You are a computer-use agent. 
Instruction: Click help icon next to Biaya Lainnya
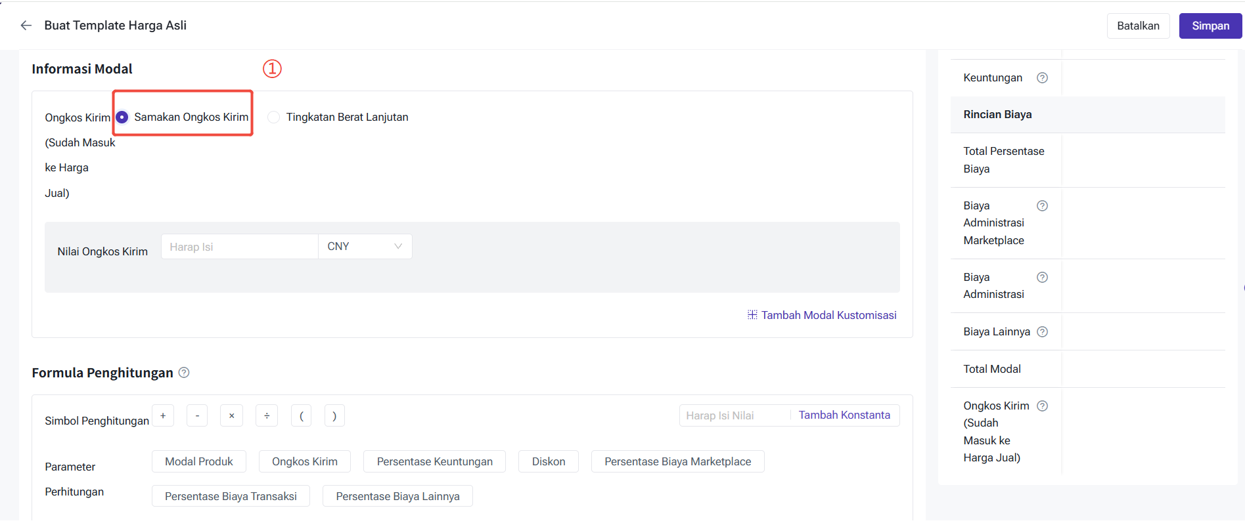click(1042, 332)
